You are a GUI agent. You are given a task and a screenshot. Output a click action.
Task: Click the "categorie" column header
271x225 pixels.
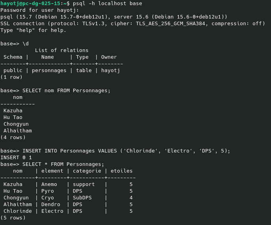[x=85, y=171]
